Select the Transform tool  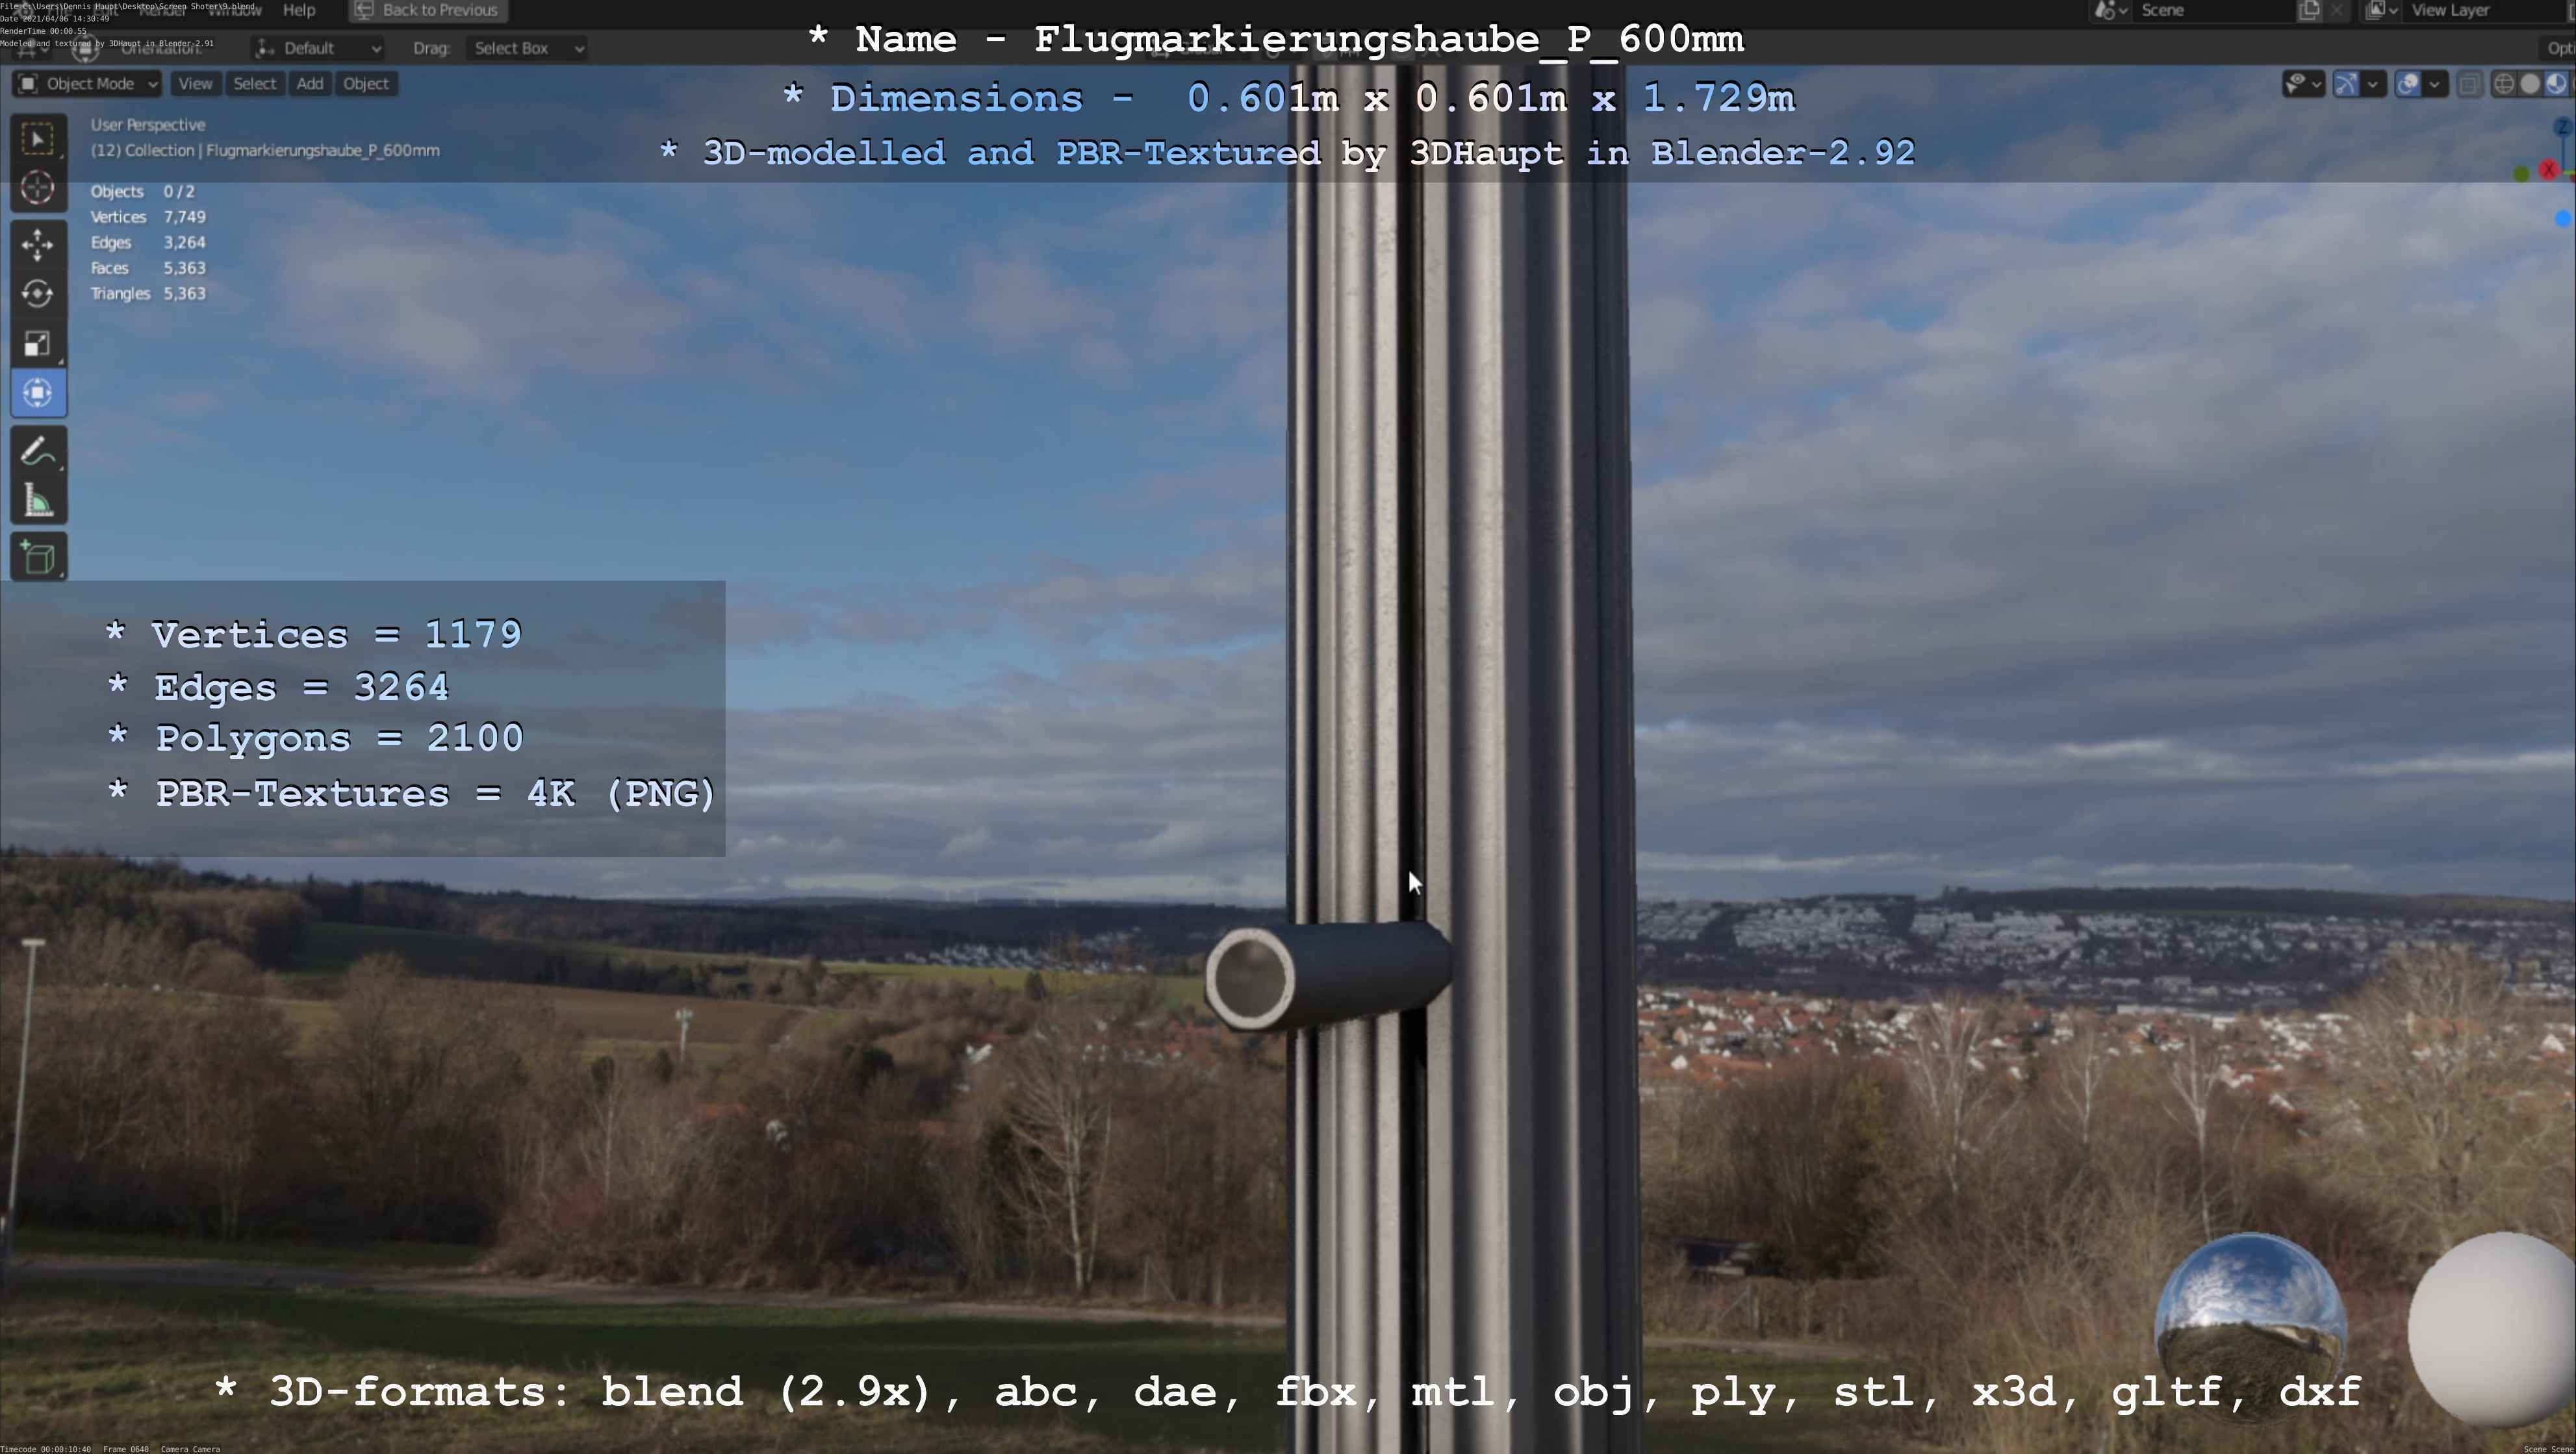coord(38,393)
